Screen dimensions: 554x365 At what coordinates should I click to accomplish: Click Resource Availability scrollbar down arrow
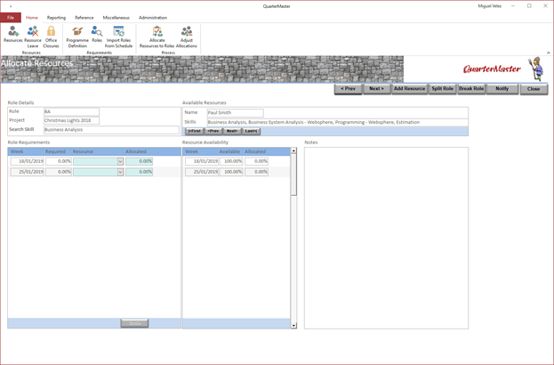pos(293,326)
